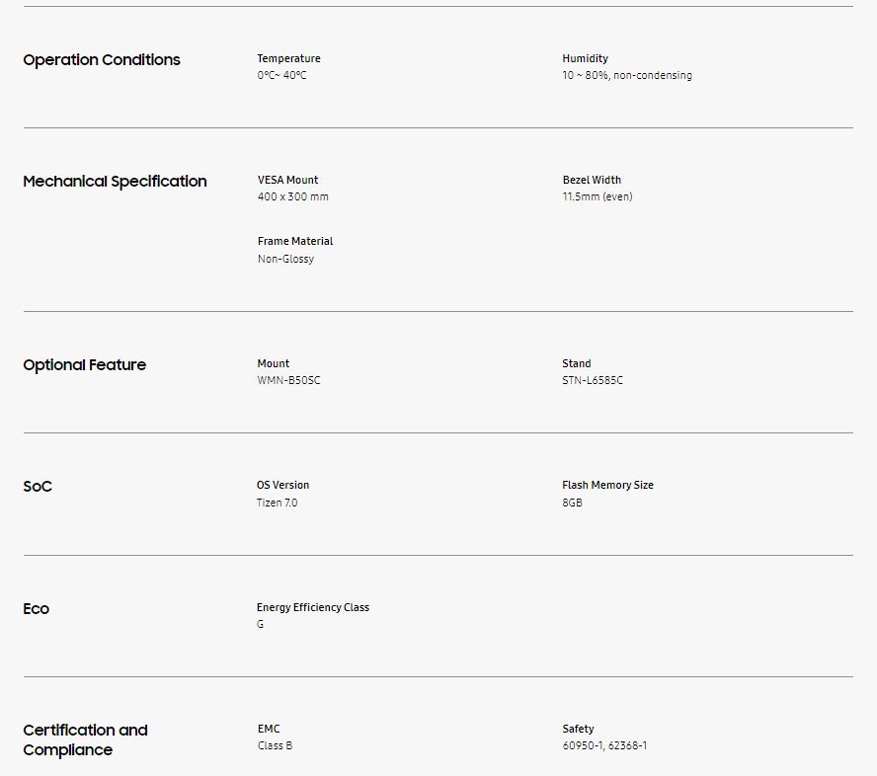The width and height of the screenshot is (877, 776).
Task: Click the Energy Efficiency Class label
Action: pos(312,607)
